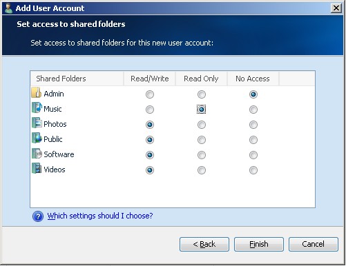346x266 pixels.
Task: Set Public folder to Read Only
Action: [x=202, y=140]
